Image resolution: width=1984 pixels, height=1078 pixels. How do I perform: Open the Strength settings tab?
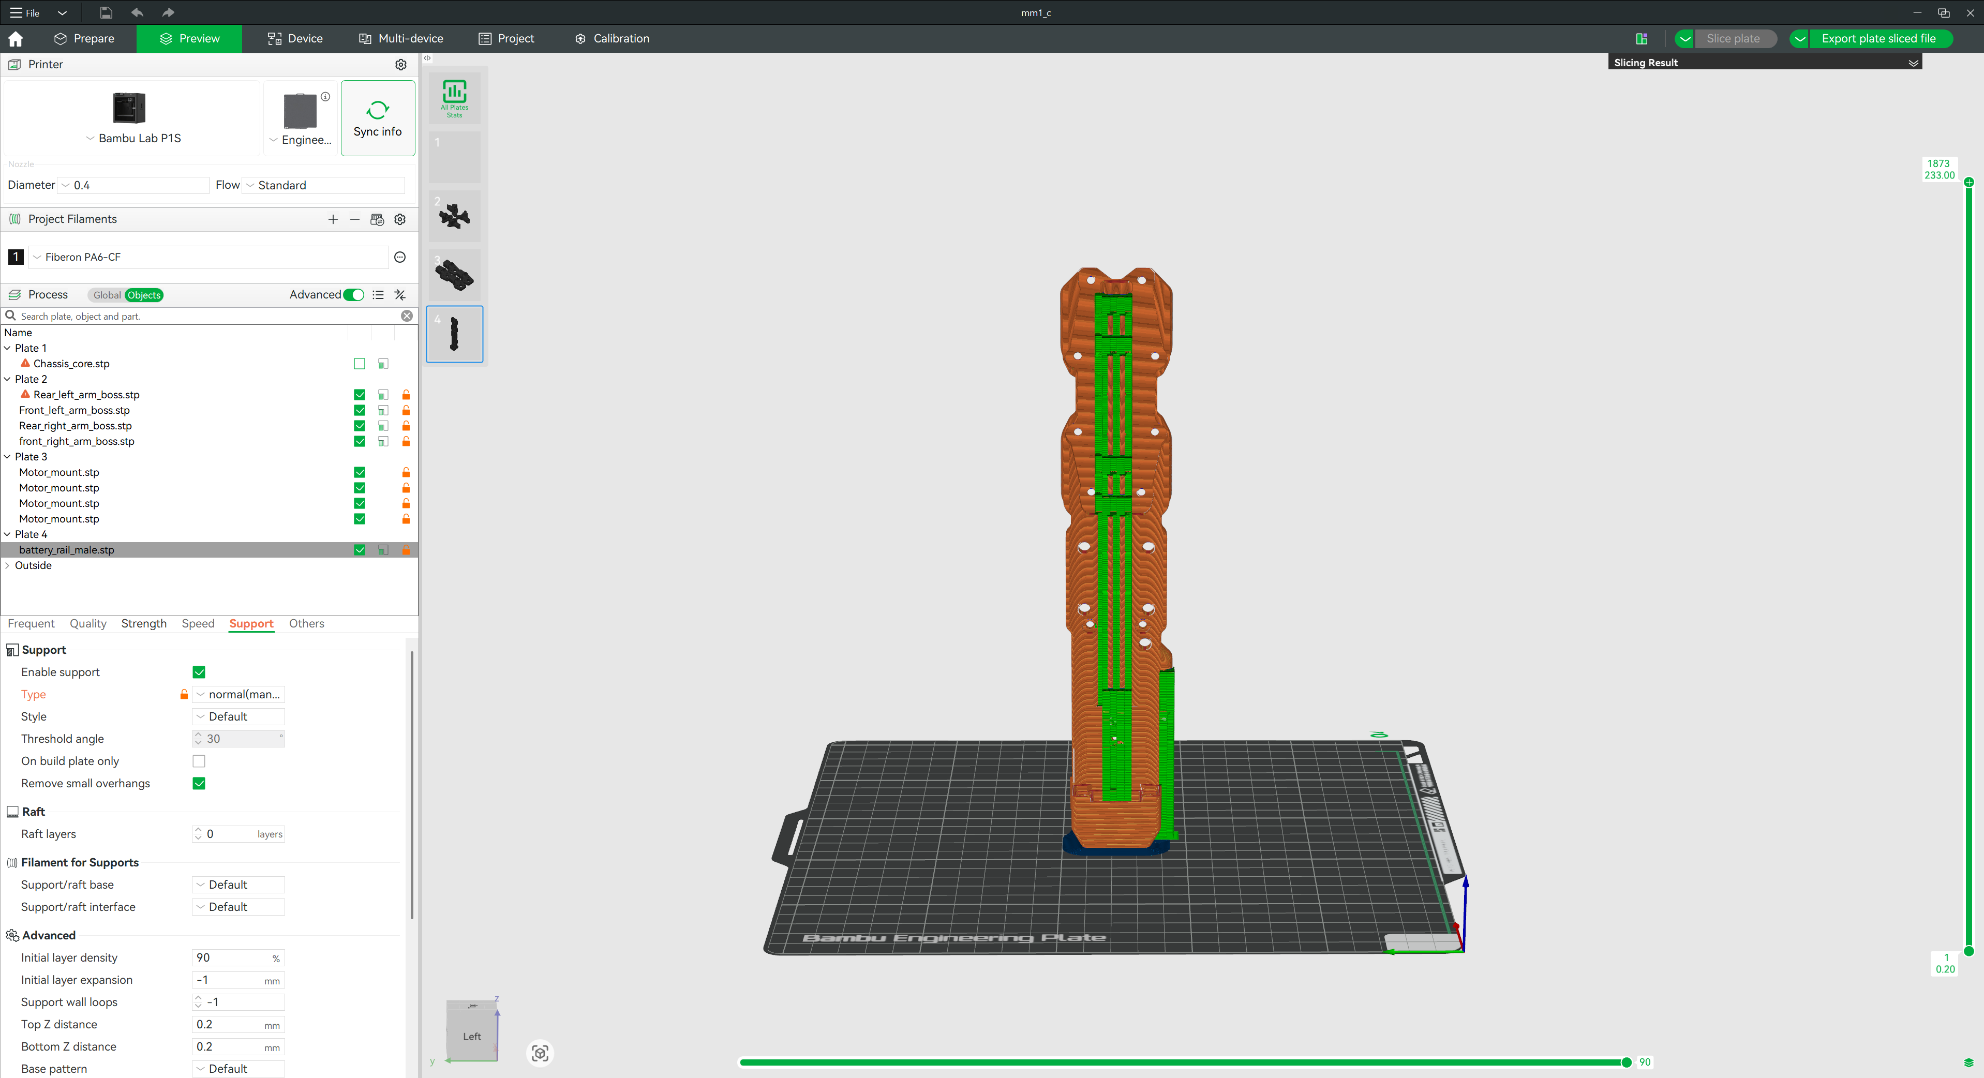point(143,624)
